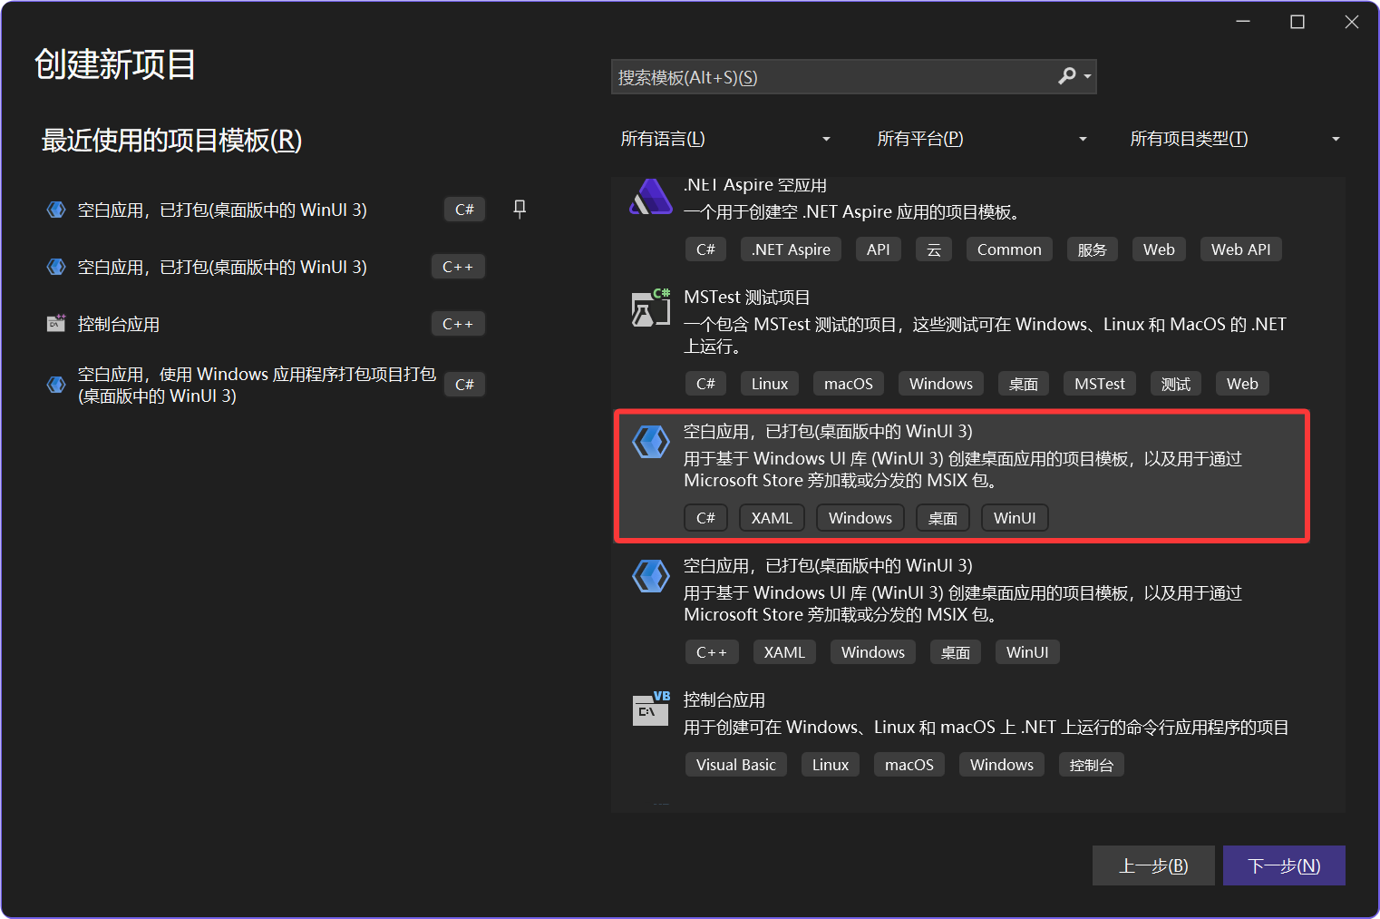Select recent Windows 应用程序打包项目 template

267,385
